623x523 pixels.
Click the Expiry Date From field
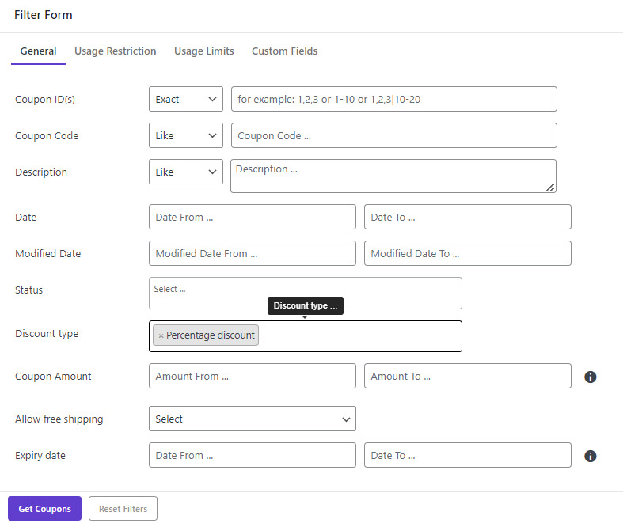click(x=253, y=455)
